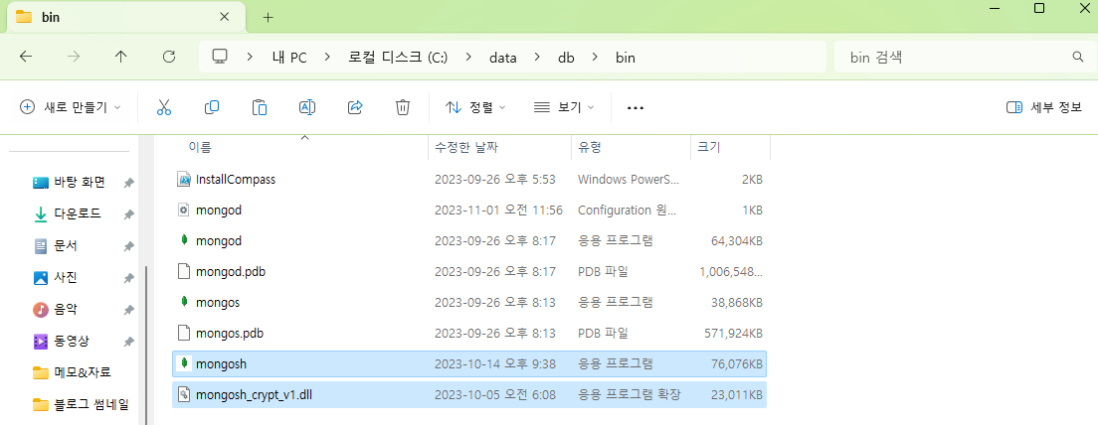Go up one folder level
This screenshot has height=425, width=1098.
point(121,58)
